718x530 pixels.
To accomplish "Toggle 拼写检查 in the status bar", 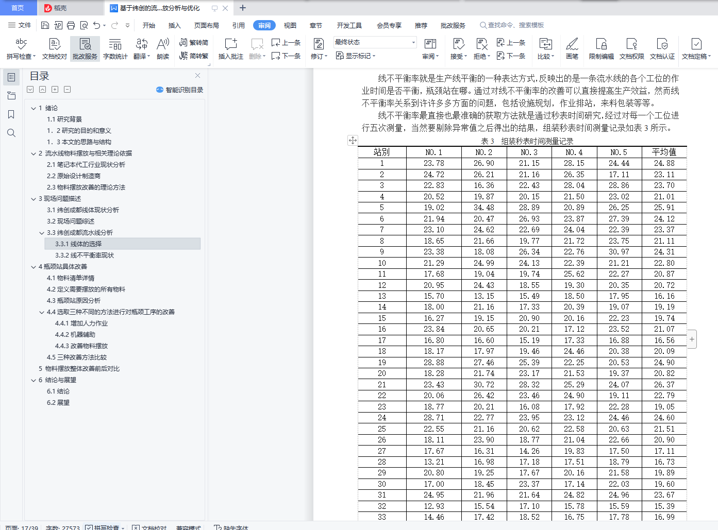I will 105,527.
